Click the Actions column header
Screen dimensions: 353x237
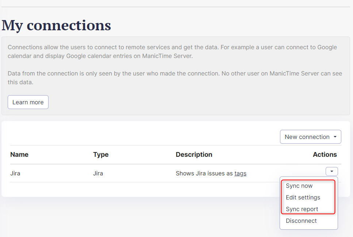click(325, 155)
